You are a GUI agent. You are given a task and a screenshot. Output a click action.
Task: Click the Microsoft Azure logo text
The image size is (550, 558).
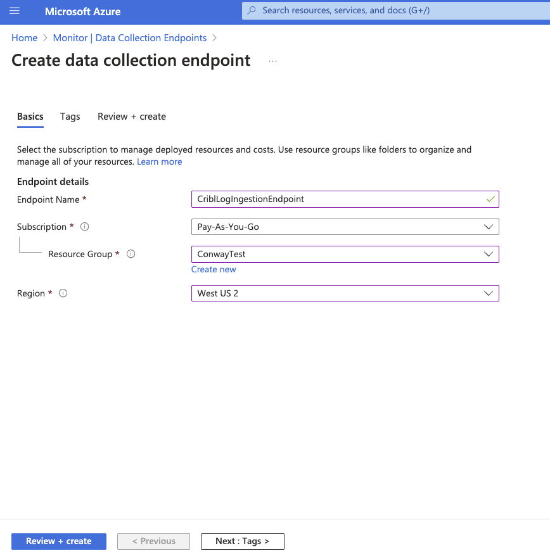82,11
